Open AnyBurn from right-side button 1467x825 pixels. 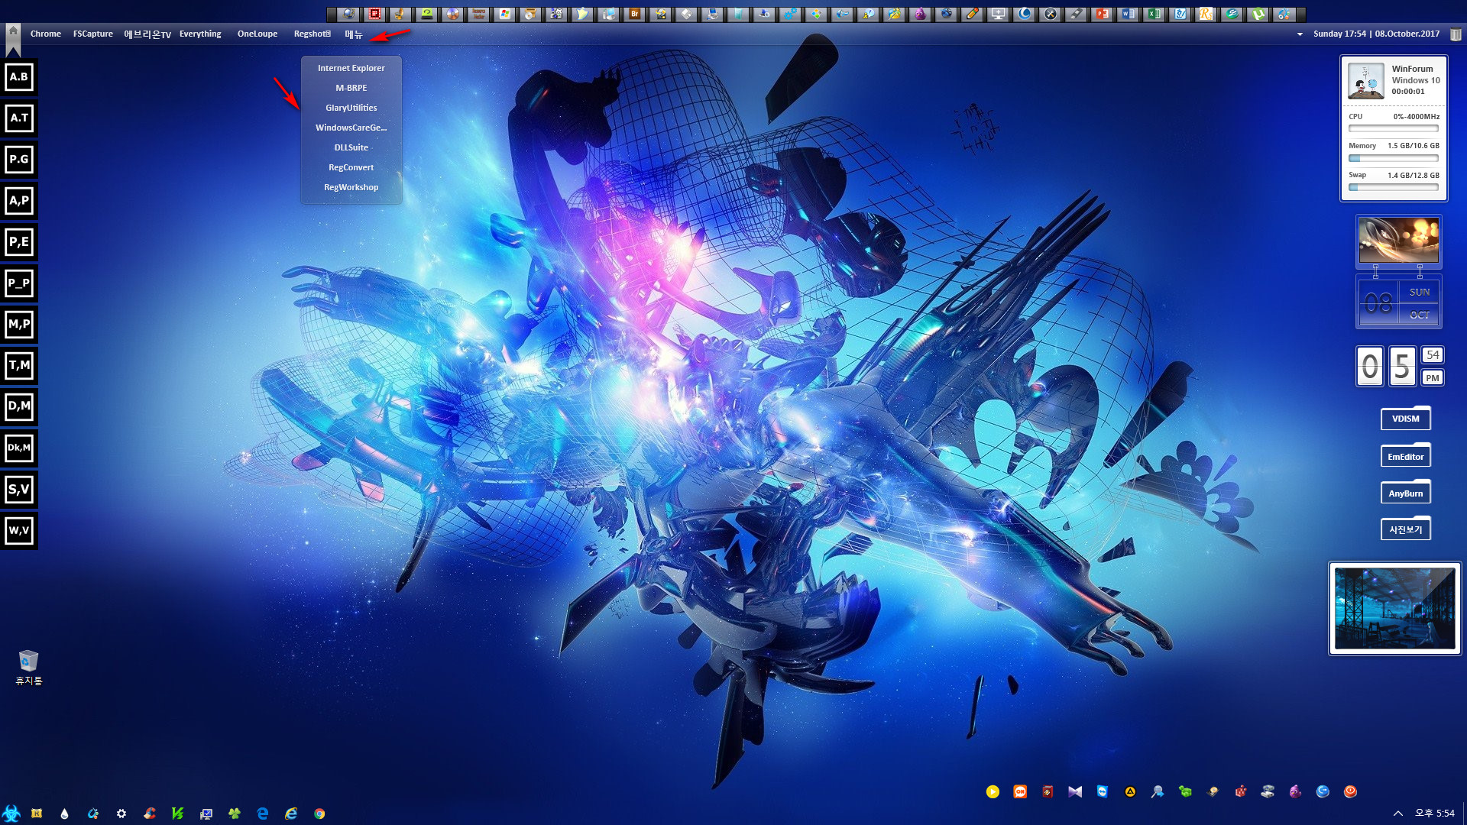(1406, 493)
